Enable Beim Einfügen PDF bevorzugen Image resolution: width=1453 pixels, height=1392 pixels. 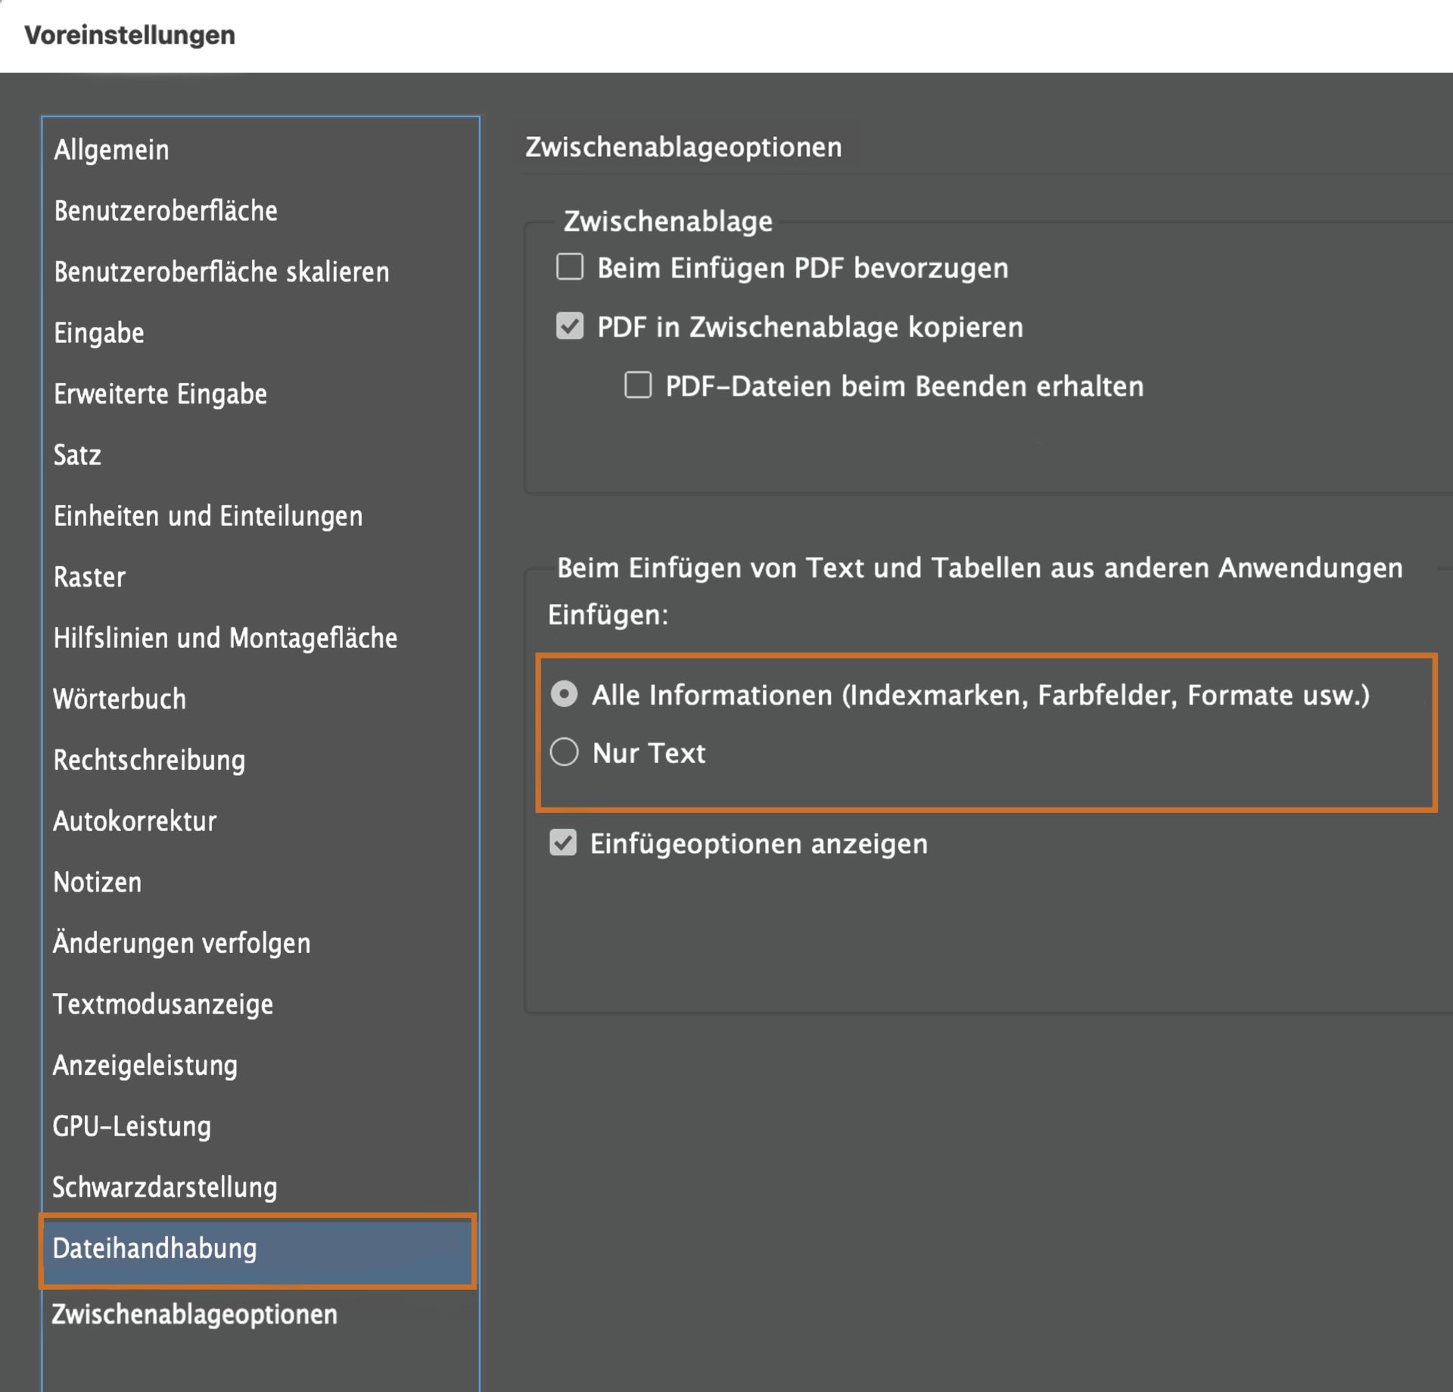pyautogui.click(x=568, y=268)
